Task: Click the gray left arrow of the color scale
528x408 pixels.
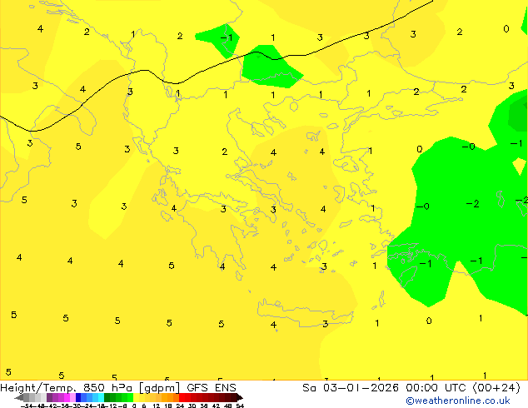Action: (x=19, y=398)
